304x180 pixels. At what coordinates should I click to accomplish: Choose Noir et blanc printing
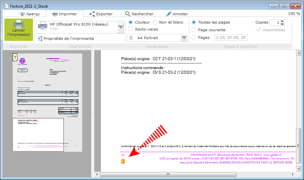[x=155, y=22]
